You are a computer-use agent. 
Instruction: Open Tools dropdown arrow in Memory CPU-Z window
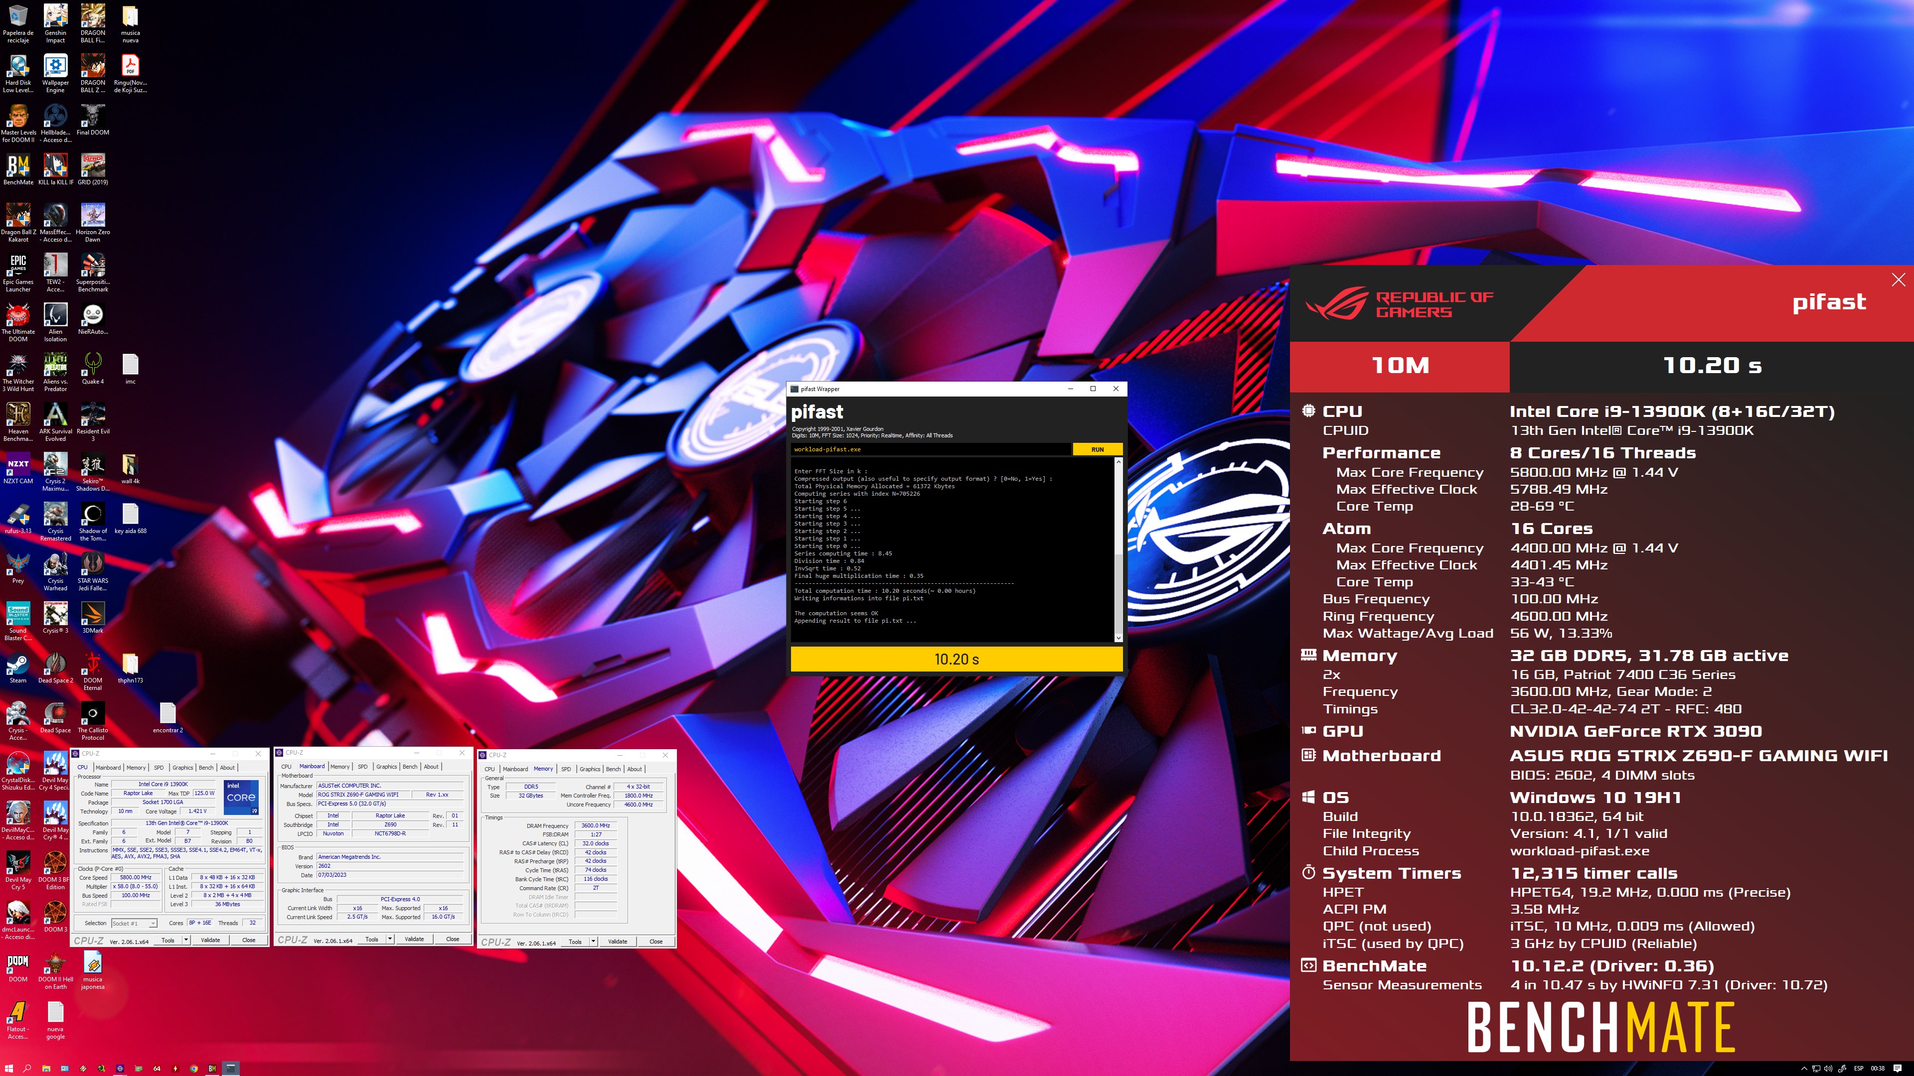point(593,941)
